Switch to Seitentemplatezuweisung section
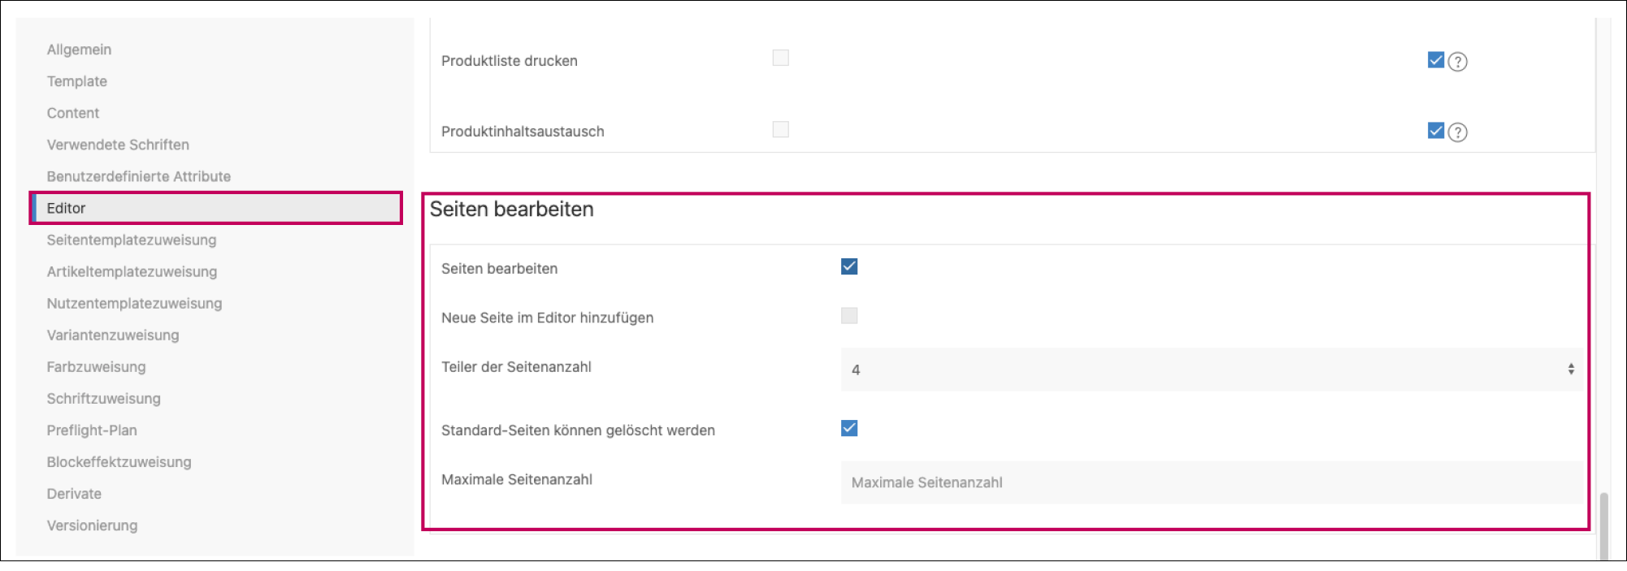Image resolution: width=1627 pixels, height=571 pixels. pyautogui.click(x=132, y=240)
